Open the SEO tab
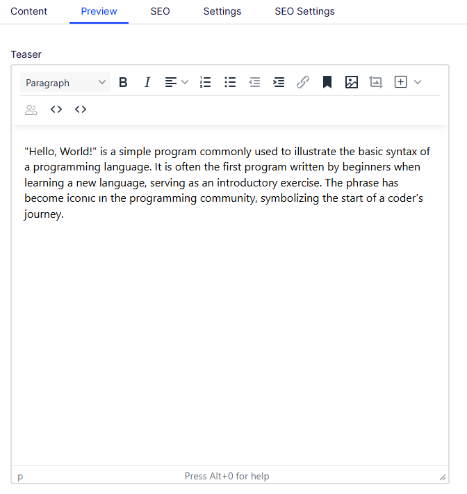The image size is (467, 494). click(160, 11)
